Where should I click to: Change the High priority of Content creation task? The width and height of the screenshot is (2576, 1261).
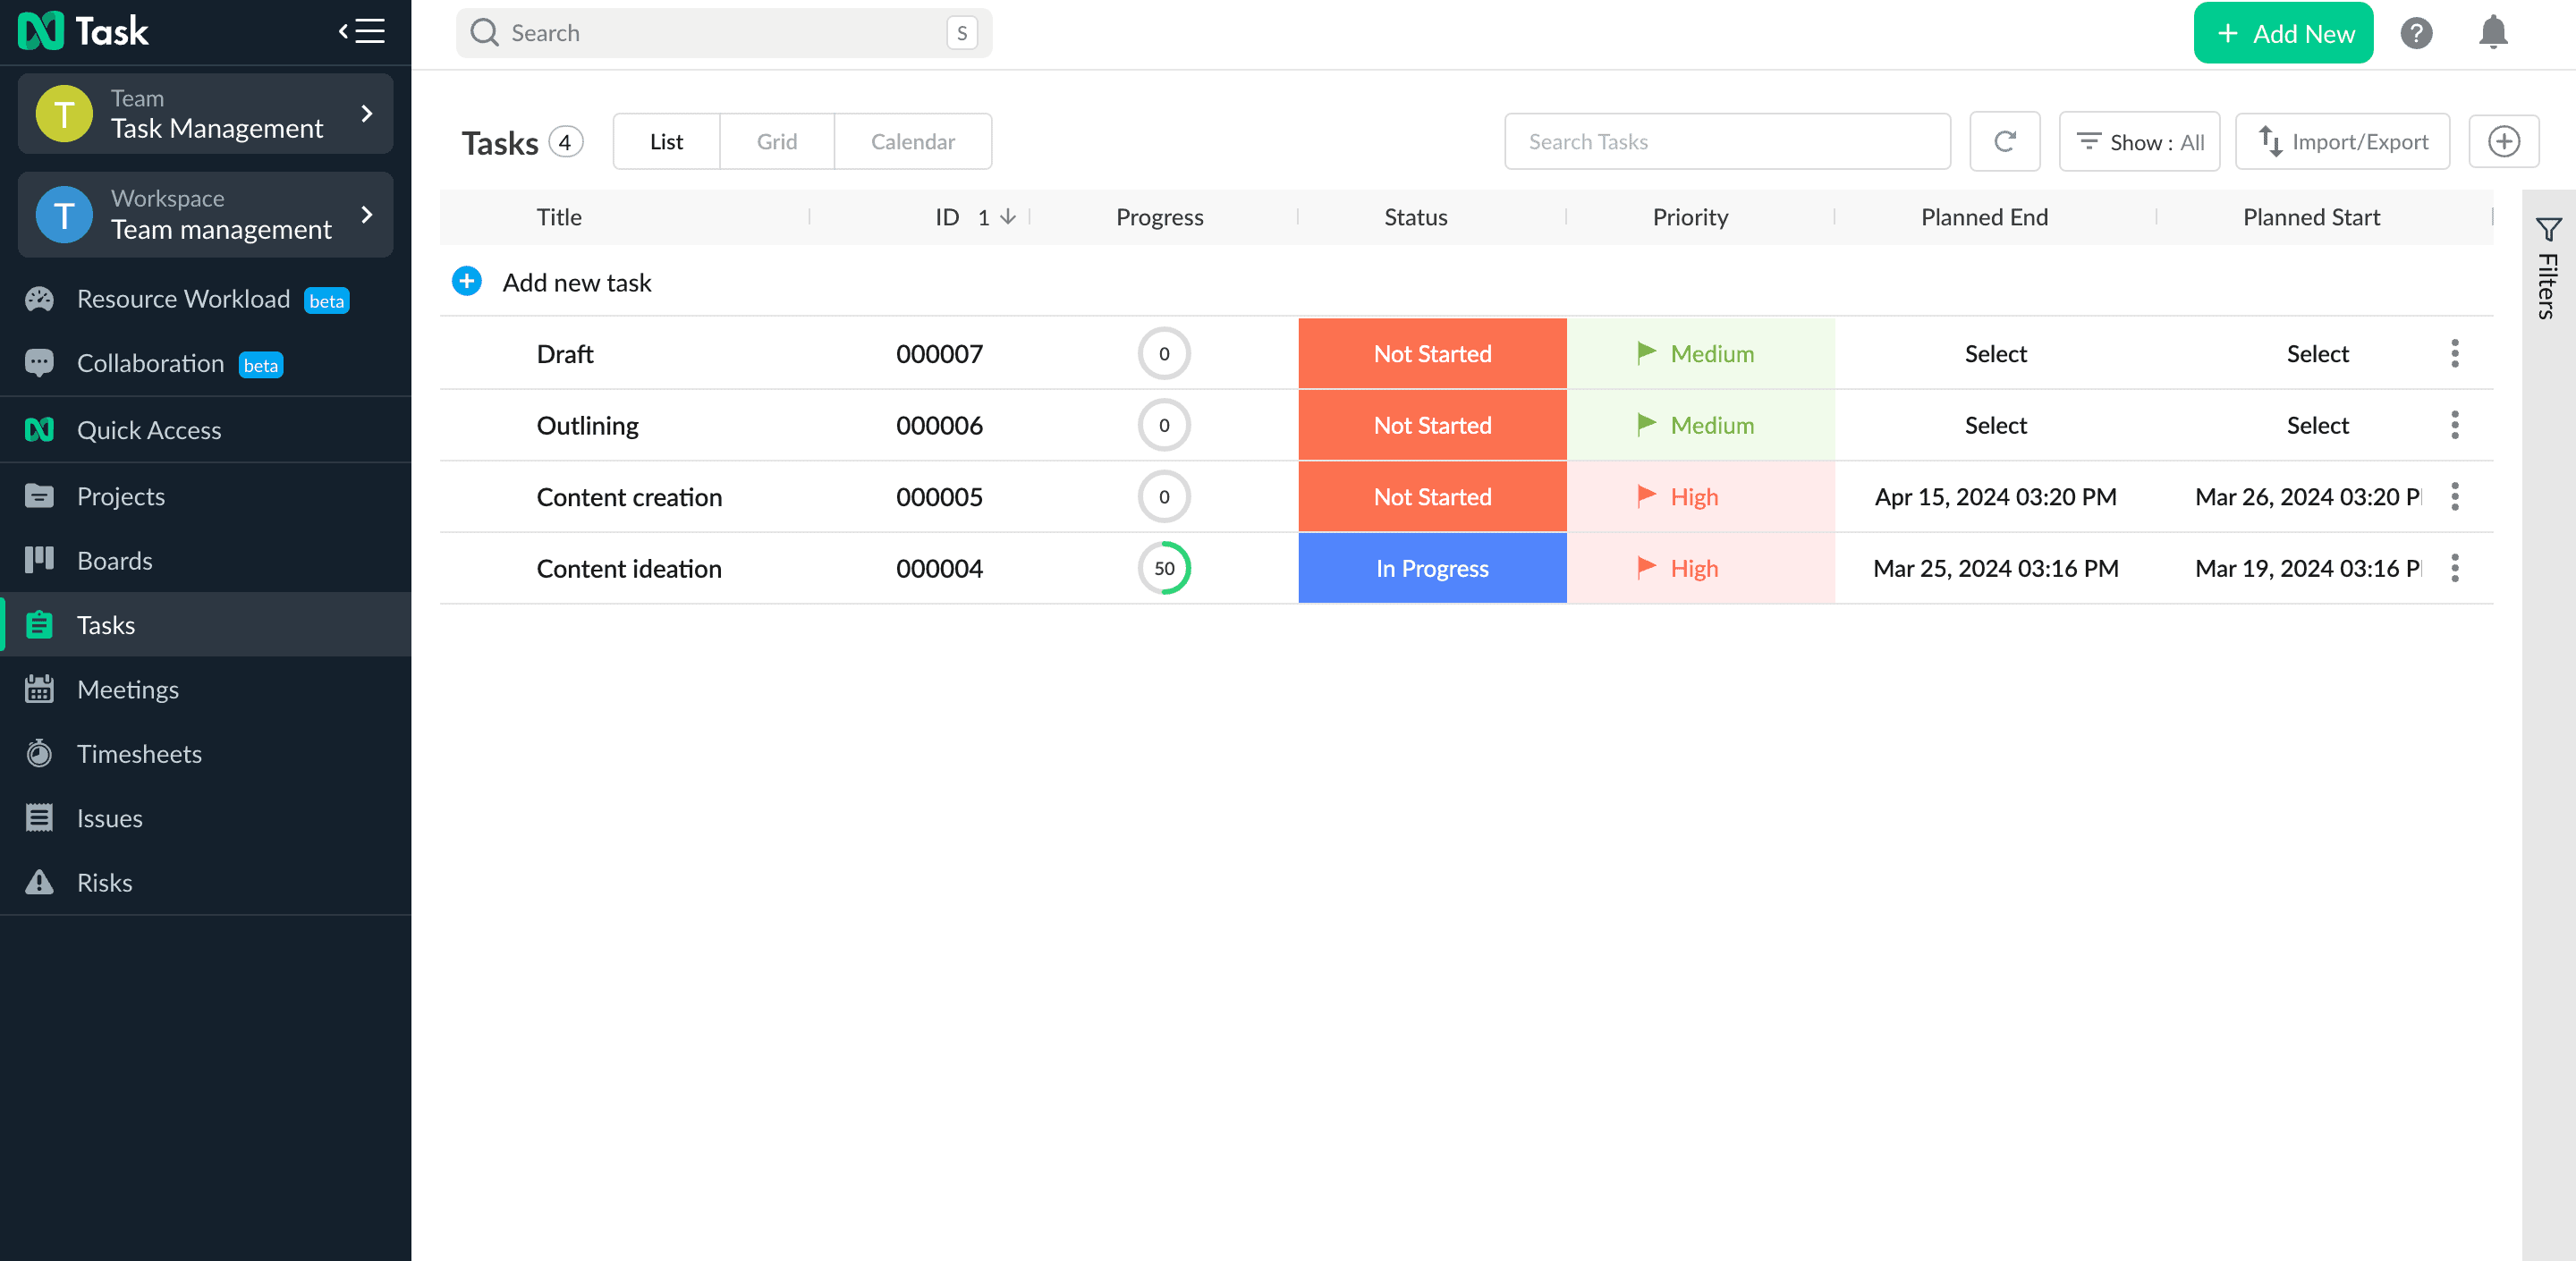tap(1700, 497)
